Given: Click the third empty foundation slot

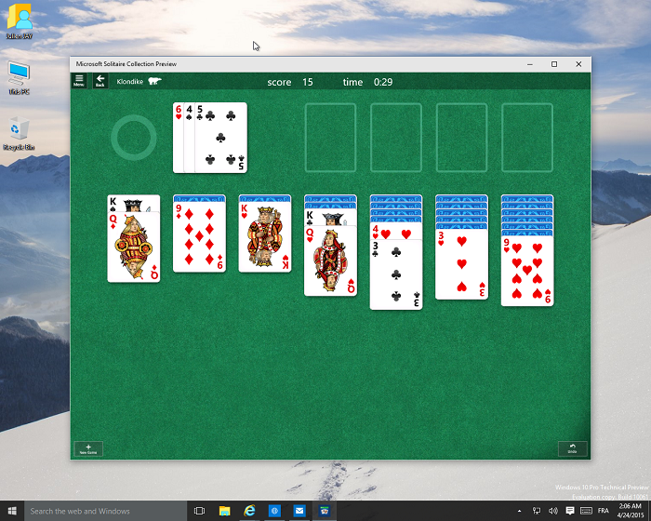Looking at the screenshot, I should (461, 138).
